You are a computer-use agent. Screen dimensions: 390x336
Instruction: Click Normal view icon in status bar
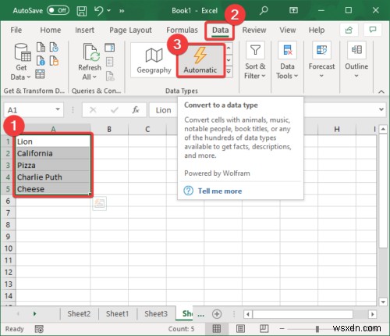coord(217,329)
